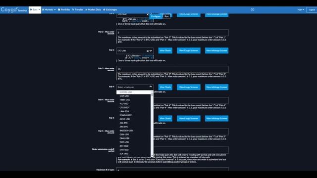Choose AAVE-USD from the pair list
The image size is (317, 178).
click(134, 119)
